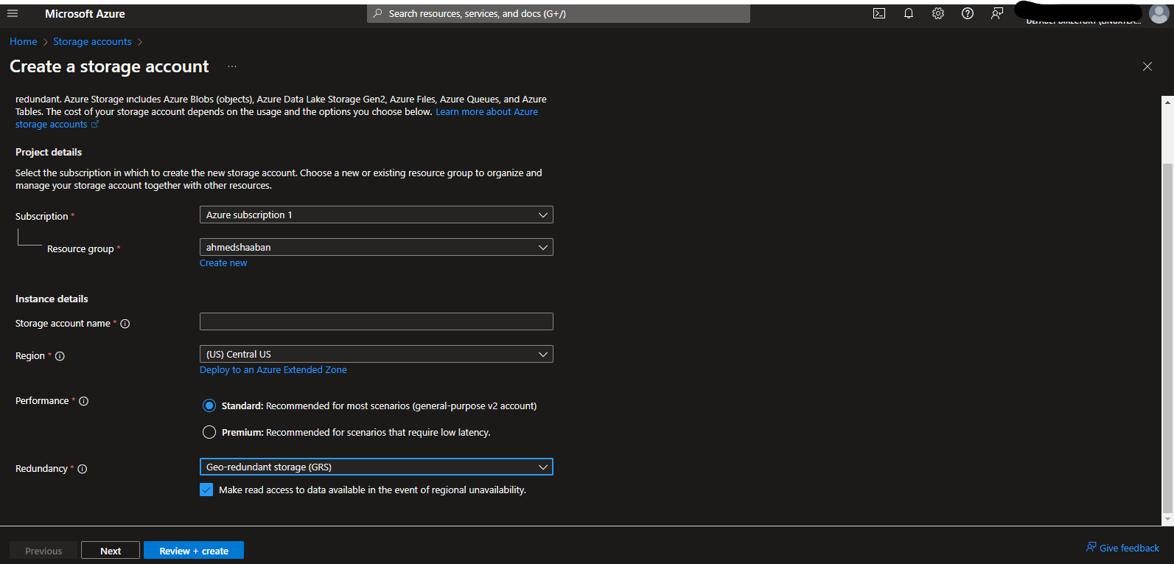
Task: Click the search resources box
Action: pyautogui.click(x=559, y=13)
